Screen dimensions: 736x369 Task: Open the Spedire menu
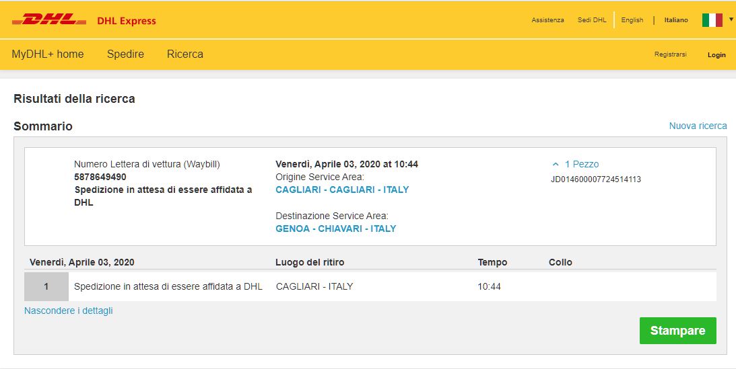click(125, 54)
